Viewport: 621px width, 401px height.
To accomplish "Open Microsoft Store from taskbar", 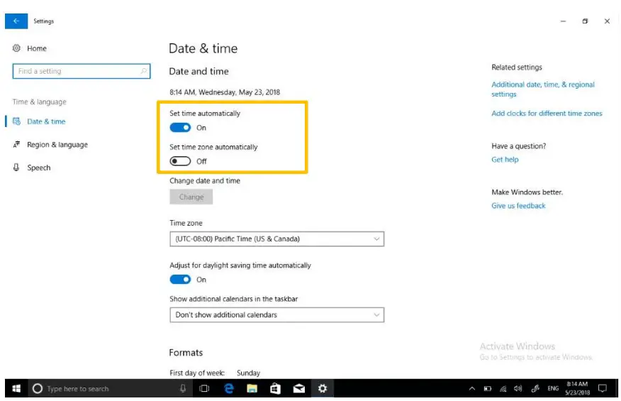I will (x=275, y=389).
